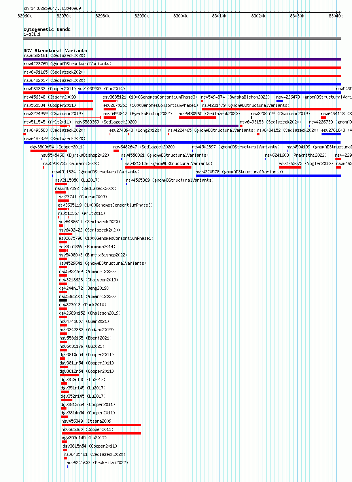Click the nsv4231479 (gnomADStructuralVariants) label

click(246, 106)
